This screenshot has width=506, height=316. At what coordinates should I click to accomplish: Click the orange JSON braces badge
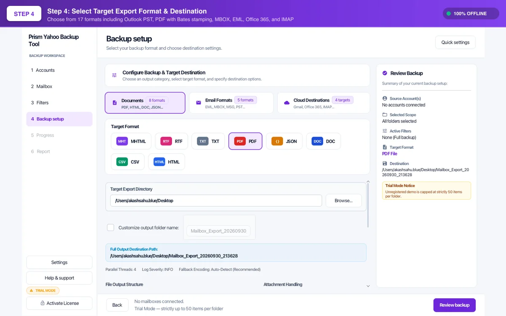point(277,141)
